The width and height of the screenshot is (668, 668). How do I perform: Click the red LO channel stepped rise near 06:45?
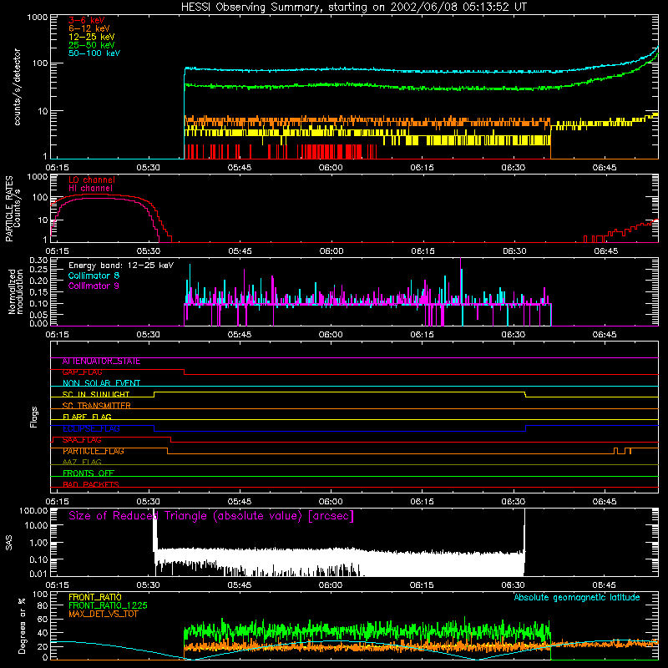tap(620, 231)
